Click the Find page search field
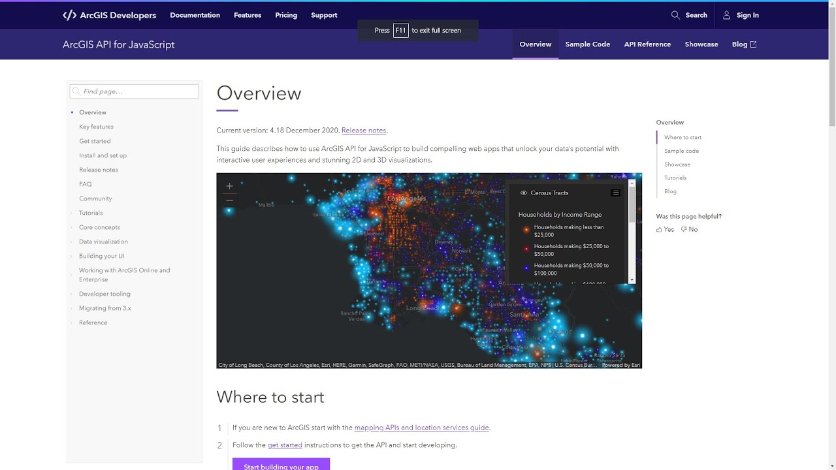 (134, 91)
